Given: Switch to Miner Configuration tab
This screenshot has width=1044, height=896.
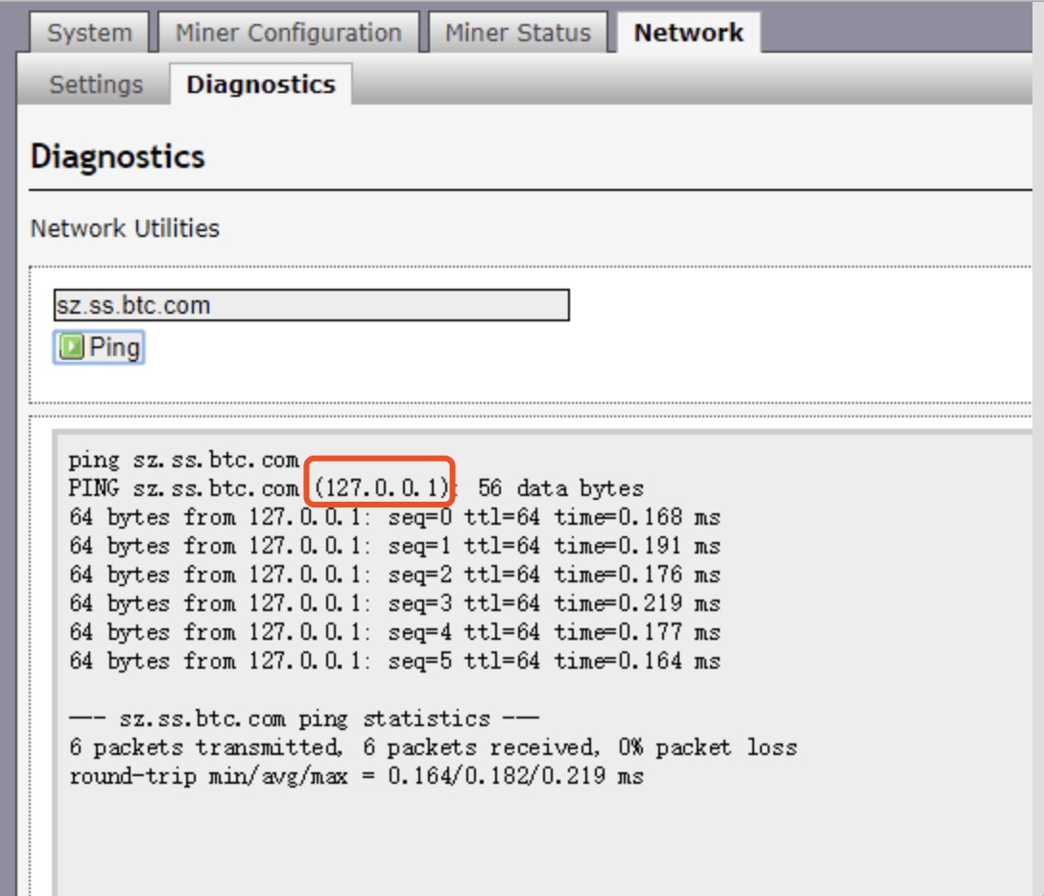Looking at the screenshot, I should tap(288, 33).
